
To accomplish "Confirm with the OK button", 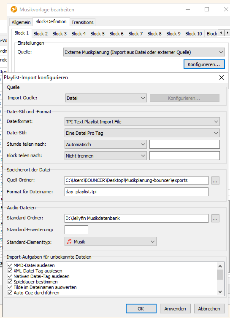I will point(141,309).
